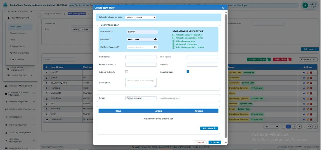The height and width of the screenshot is (150, 321).
Task: Edit the guest02 user row
Action: (x=308, y=73)
